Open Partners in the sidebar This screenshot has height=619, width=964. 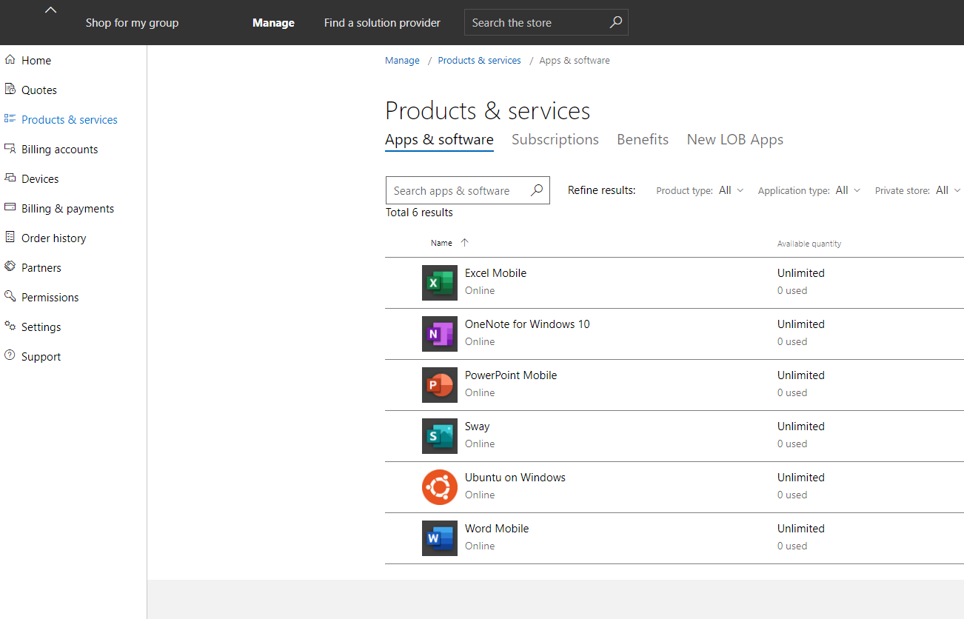tap(41, 268)
